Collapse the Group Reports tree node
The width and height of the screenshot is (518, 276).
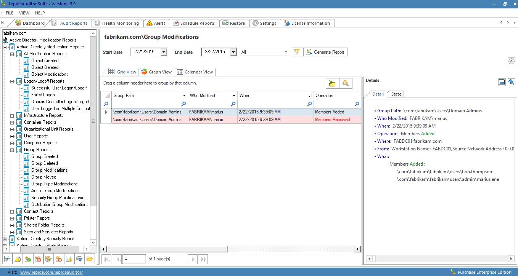point(12,150)
